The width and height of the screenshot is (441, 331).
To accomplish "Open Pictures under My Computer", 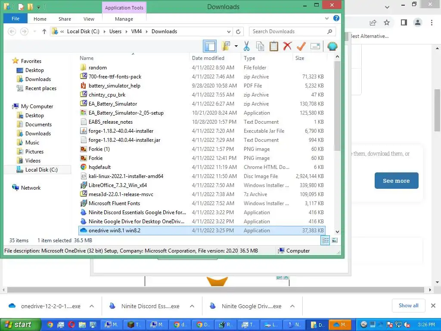I will coord(34,151).
